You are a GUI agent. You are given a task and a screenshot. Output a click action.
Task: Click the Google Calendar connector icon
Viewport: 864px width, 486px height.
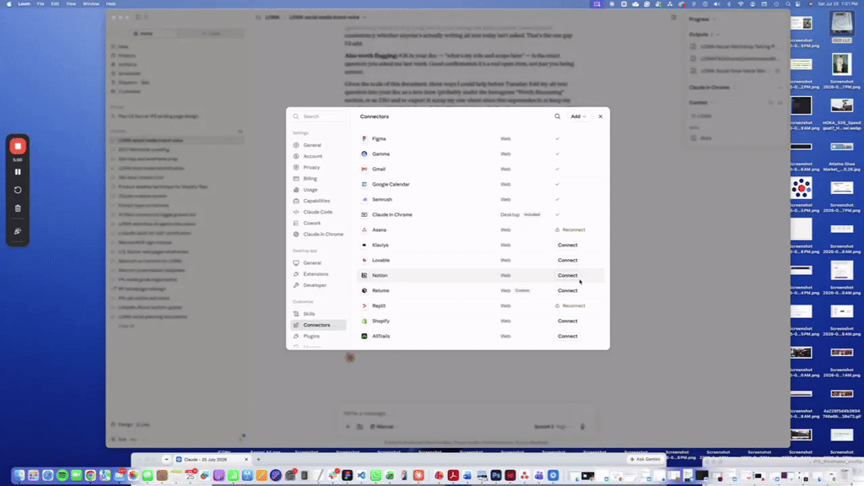364,184
